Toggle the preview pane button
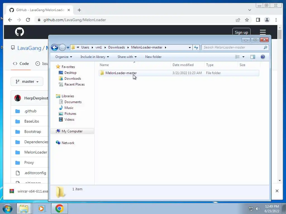 pos(252,57)
